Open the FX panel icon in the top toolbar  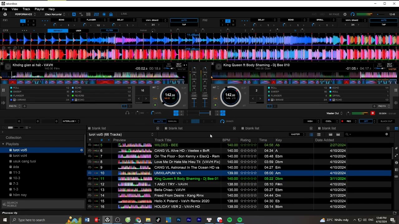click(x=74, y=14)
